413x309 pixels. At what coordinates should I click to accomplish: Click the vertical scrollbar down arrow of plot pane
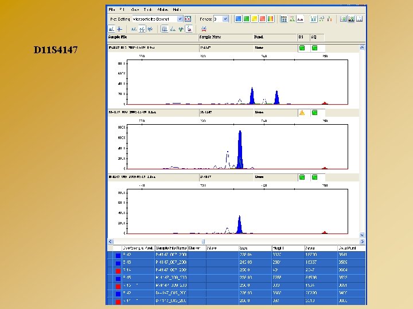pyautogui.click(x=362, y=235)
